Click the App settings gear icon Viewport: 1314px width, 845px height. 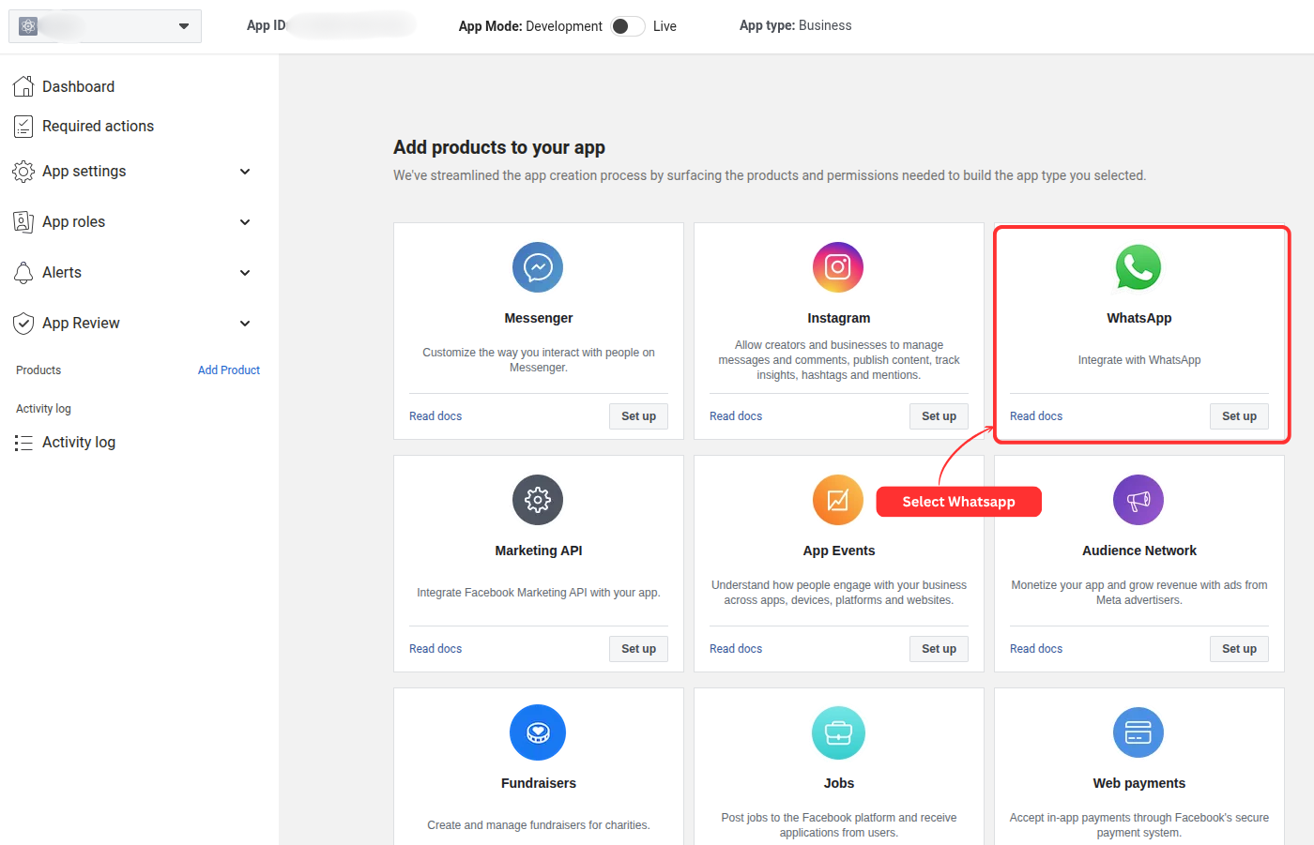23,172
